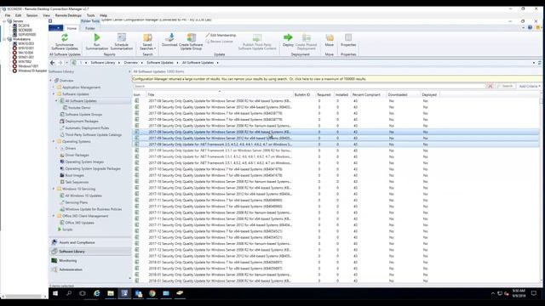Collapse the Windows 10 Servicing folder

click(x=54, y=189)
